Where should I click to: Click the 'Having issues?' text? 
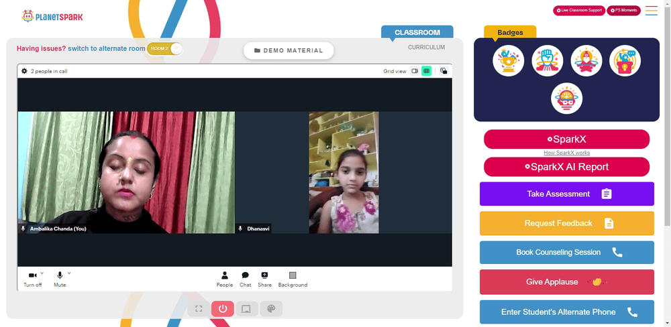(41, 49)
